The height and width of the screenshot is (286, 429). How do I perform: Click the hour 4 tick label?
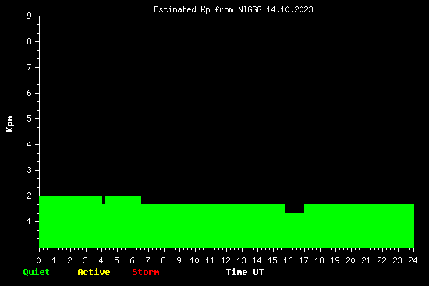click(101, 260)
